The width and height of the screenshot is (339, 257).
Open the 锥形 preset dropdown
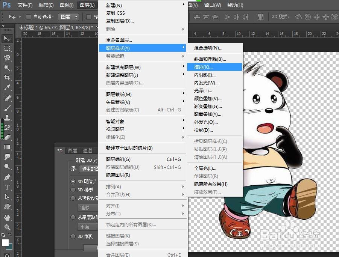(88, 207)
